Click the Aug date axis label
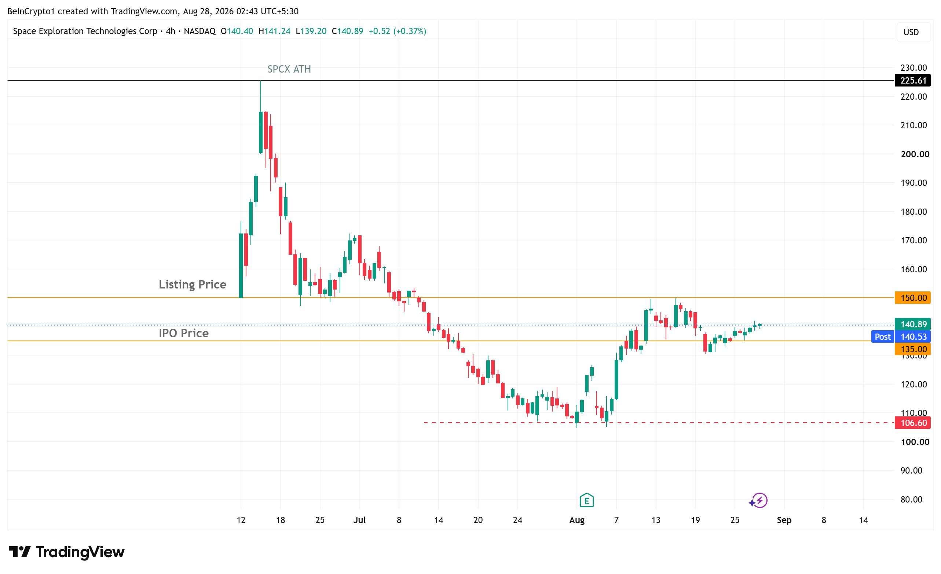Image resolution: width=941 pixels, height=574 pixels. [577, 520]
